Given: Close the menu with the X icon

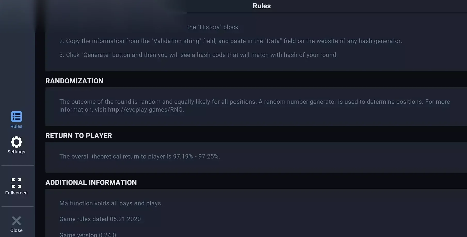Looking at the screenshot, I should tap(16, 221).
